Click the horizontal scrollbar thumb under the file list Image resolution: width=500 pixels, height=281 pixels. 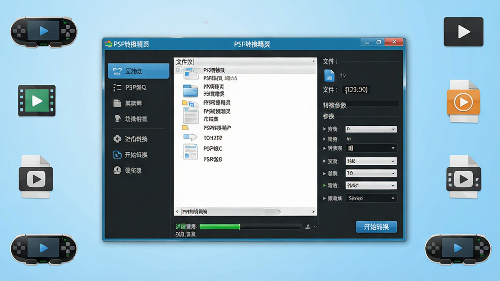coord(272,212)
